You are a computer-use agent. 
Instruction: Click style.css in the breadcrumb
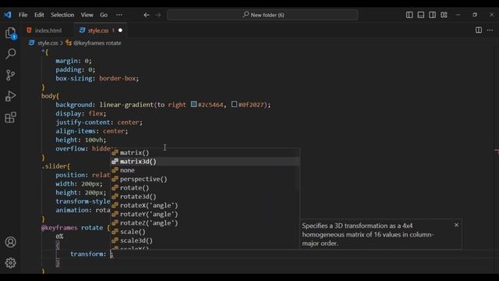[x=48, y=43]
